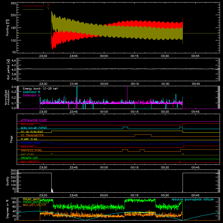The image size is (223, 223).
Task: Click the ATTENUATOR_STATE flag label
Action: click(34, 120)
